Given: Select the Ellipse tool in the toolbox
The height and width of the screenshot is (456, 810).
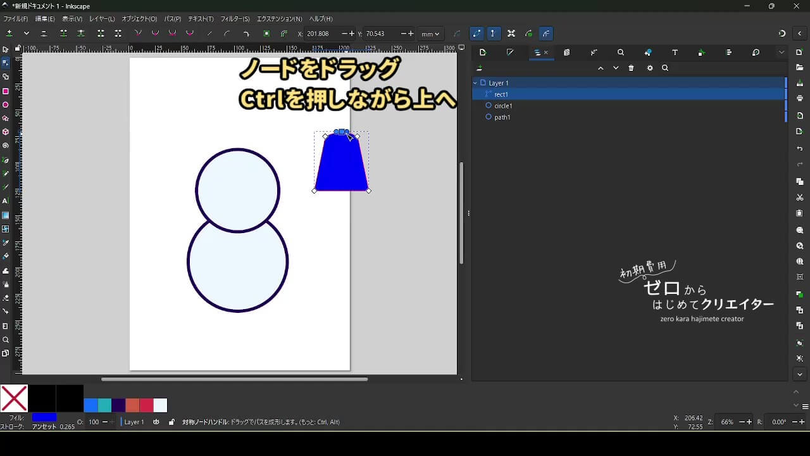Looking at the screenshot, I should tap(6, 105).
